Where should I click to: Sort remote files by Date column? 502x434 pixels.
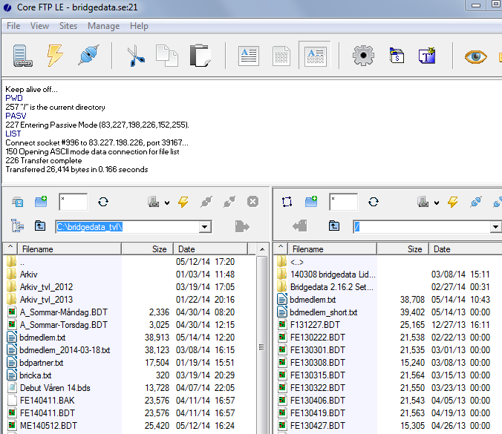466,249
